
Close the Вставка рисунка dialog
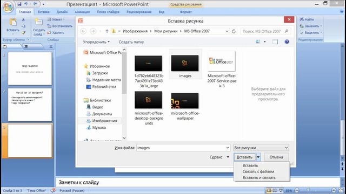click(x=289, y=19)
